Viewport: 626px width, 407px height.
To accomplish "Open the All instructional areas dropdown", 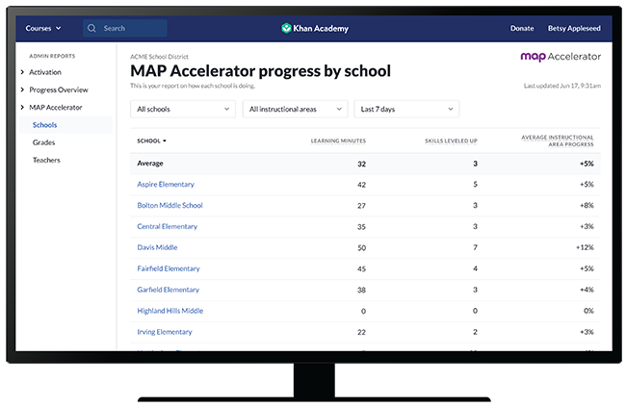I will click(x=295, y=109).
